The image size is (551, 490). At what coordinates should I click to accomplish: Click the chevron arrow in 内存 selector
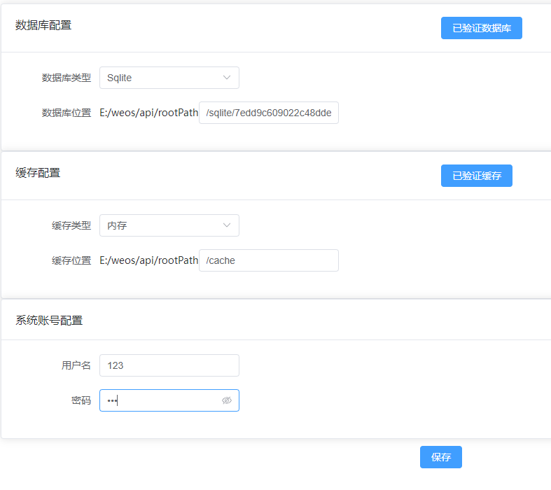[x=227, y=225]
